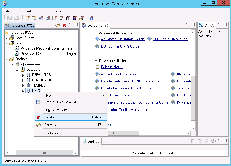Screen dimensions: 231x166
Task: Click red X delete icon in explorer header
Action: (x=64, y=26)
